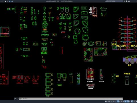Toggle the drawing grid display in status bar
The image size is (137, 103).
click(x=109, y=101)
